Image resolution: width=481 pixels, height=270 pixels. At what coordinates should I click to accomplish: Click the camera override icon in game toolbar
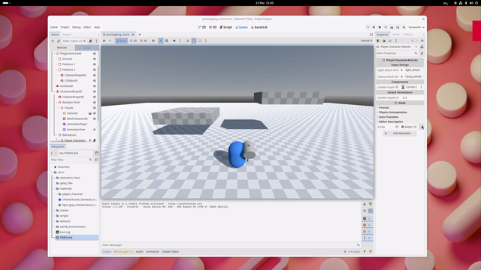174,40
